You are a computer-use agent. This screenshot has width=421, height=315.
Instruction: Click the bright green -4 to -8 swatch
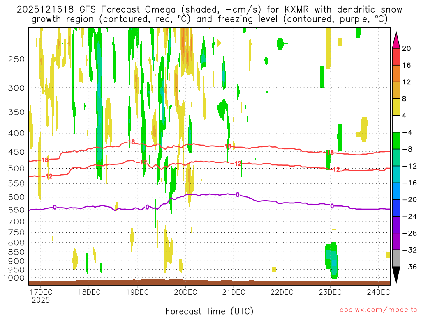click(396, 141)
